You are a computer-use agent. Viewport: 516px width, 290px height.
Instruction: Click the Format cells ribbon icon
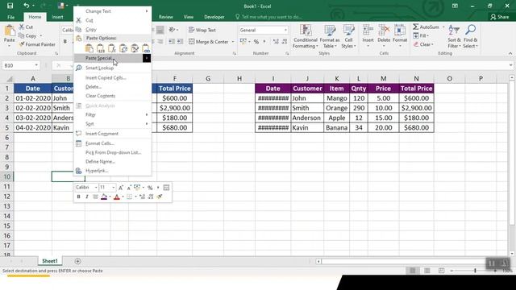[x=400, y=31]
